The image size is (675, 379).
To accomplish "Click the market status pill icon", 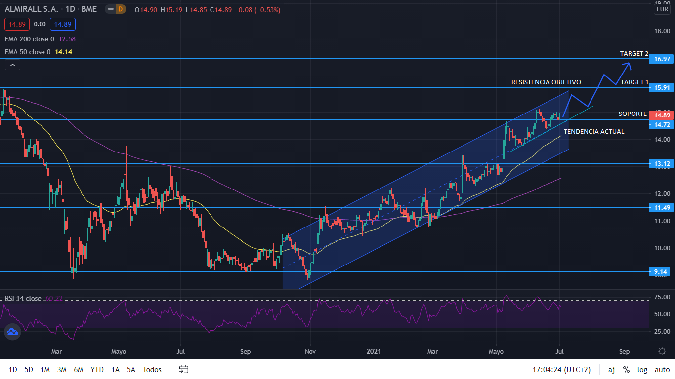I will [110, 10].
